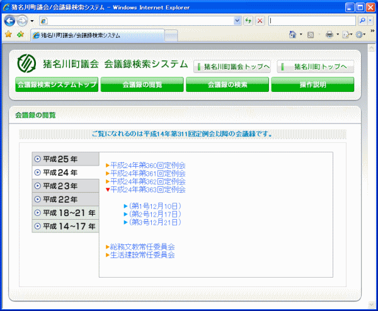Open the 平成24年第361回定例会 link
Screen dimensions: 378x311
tap(148, 173)
